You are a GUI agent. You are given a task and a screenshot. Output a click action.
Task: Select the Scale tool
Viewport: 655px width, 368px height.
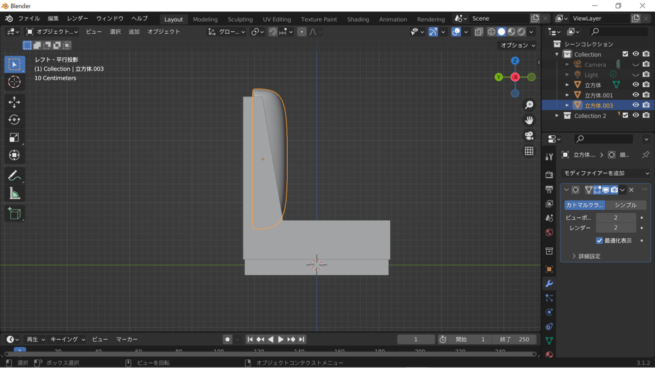(14, 137)
